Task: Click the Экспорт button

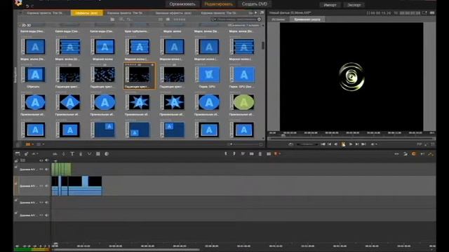Action: (x=354, y=5)
